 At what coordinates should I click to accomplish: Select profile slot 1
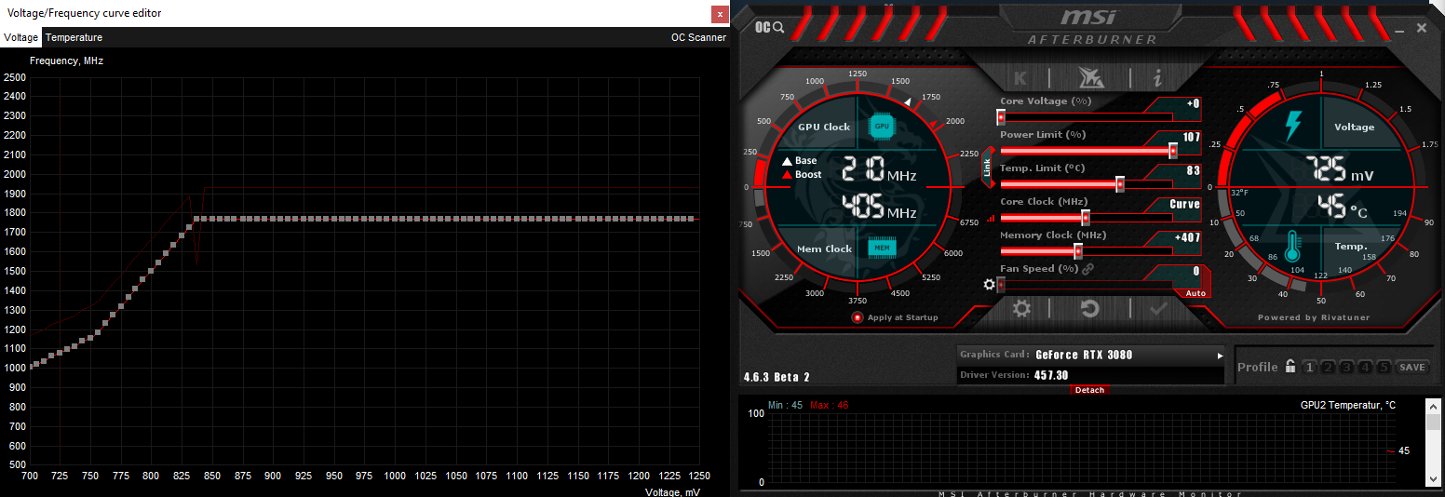coord(1309,367)
